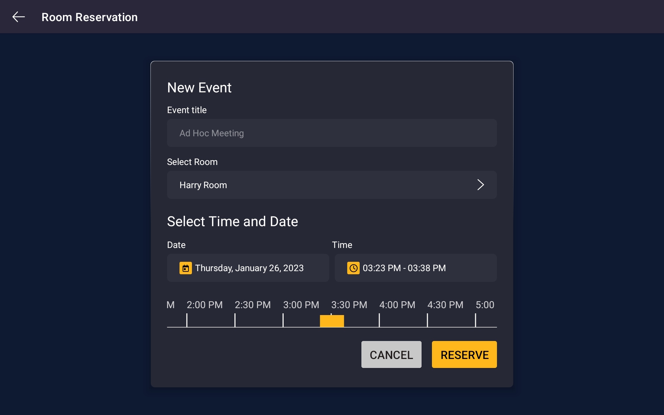Click the Event title label
664x415 pixels.
click(187, 110)
